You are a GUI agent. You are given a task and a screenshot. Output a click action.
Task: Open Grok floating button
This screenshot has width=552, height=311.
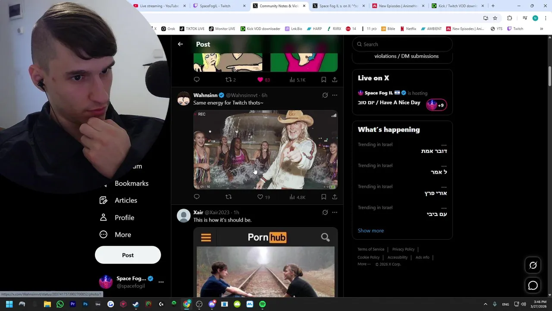pyautogui.click(x=533, y=265)
